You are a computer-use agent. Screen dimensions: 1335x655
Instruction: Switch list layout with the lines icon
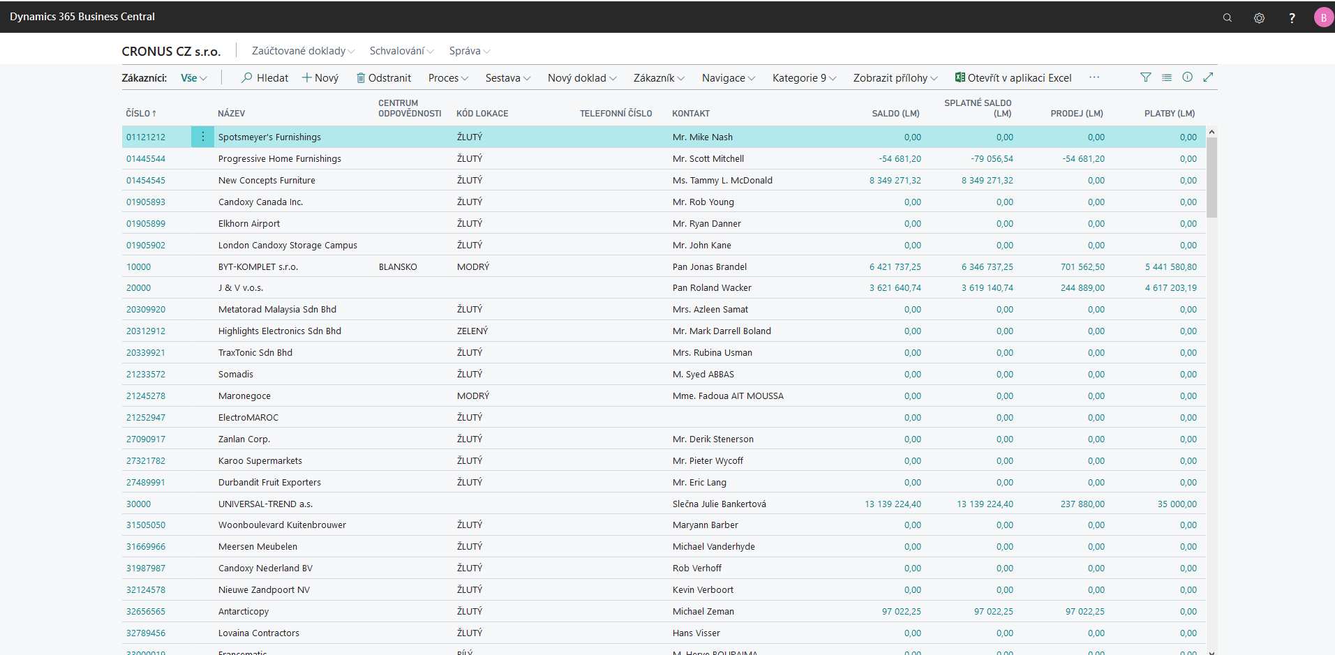pos(1167,77)
